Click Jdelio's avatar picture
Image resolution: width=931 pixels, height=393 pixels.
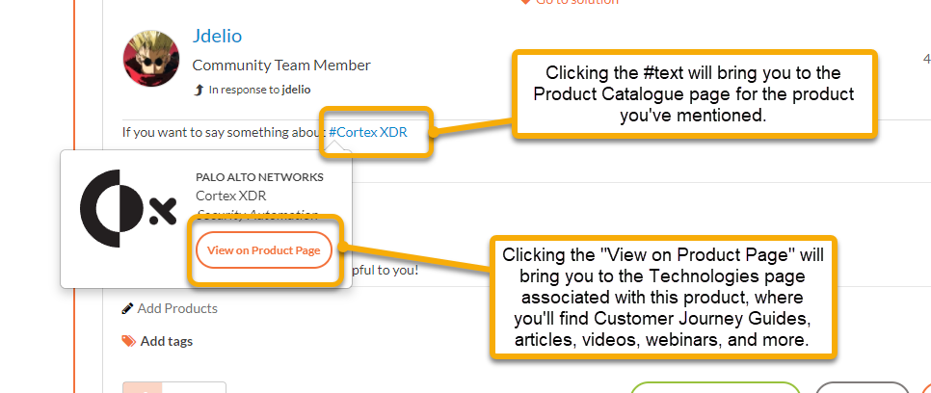pos(150,59)
